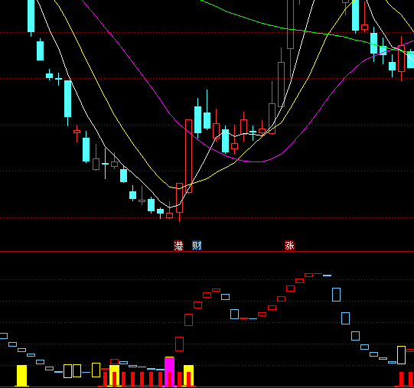Click the leftmost solid yellow indicator bar

coord(22,376)
